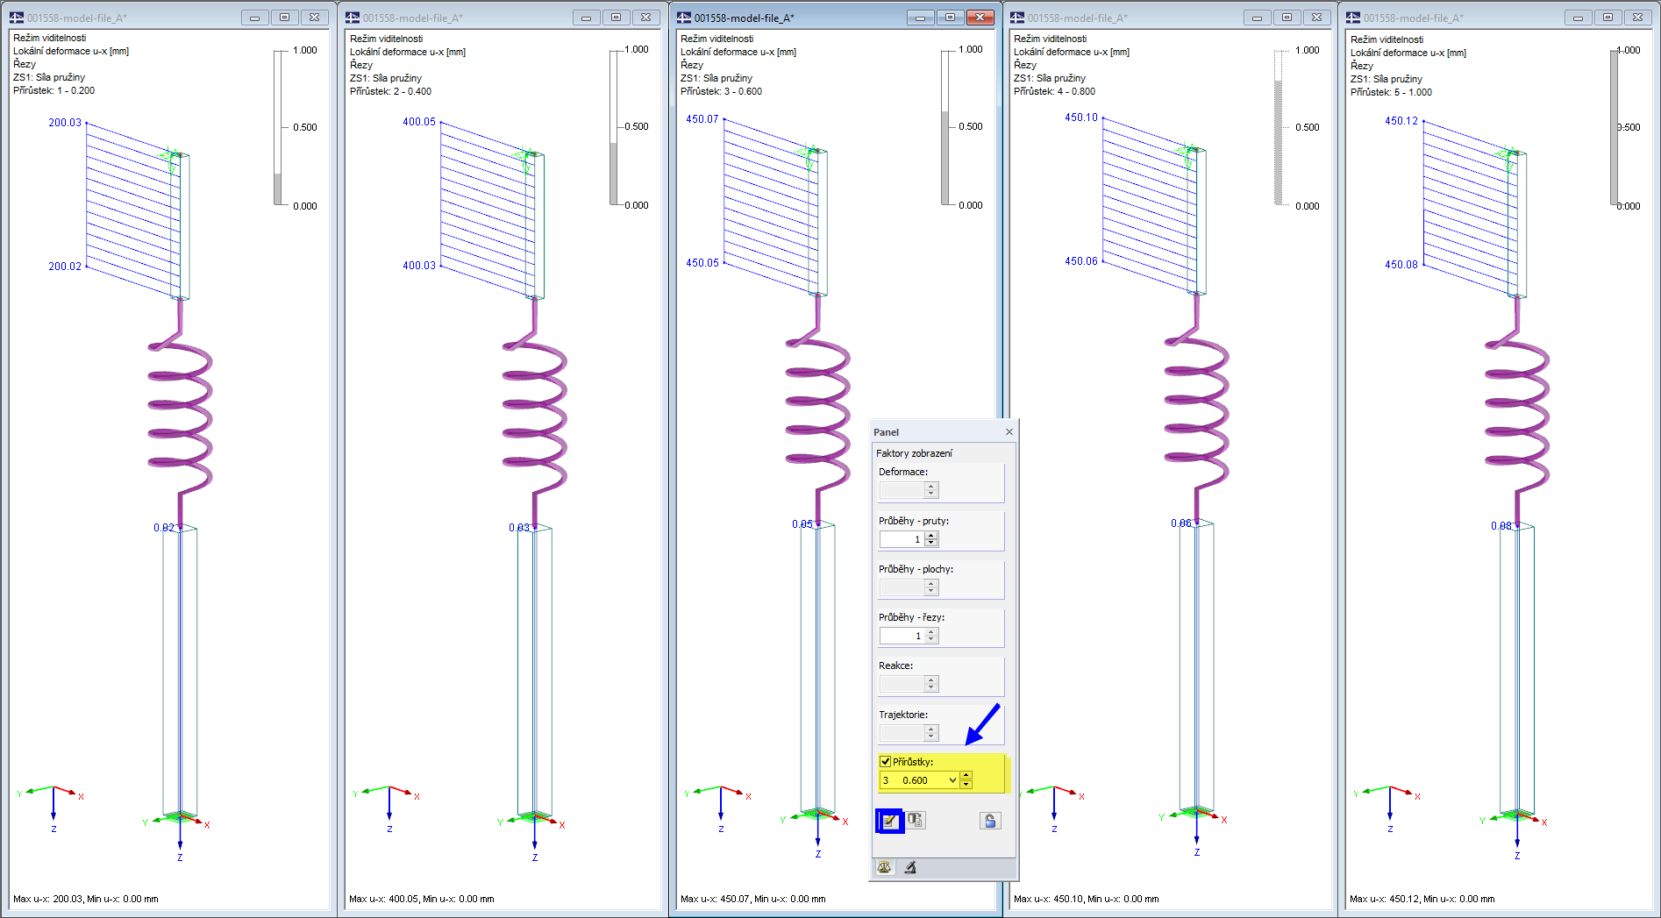Click the status text 'Max u-x: 450.10, Min u-x: 0.00 mm'

[x=1087, y=899]
